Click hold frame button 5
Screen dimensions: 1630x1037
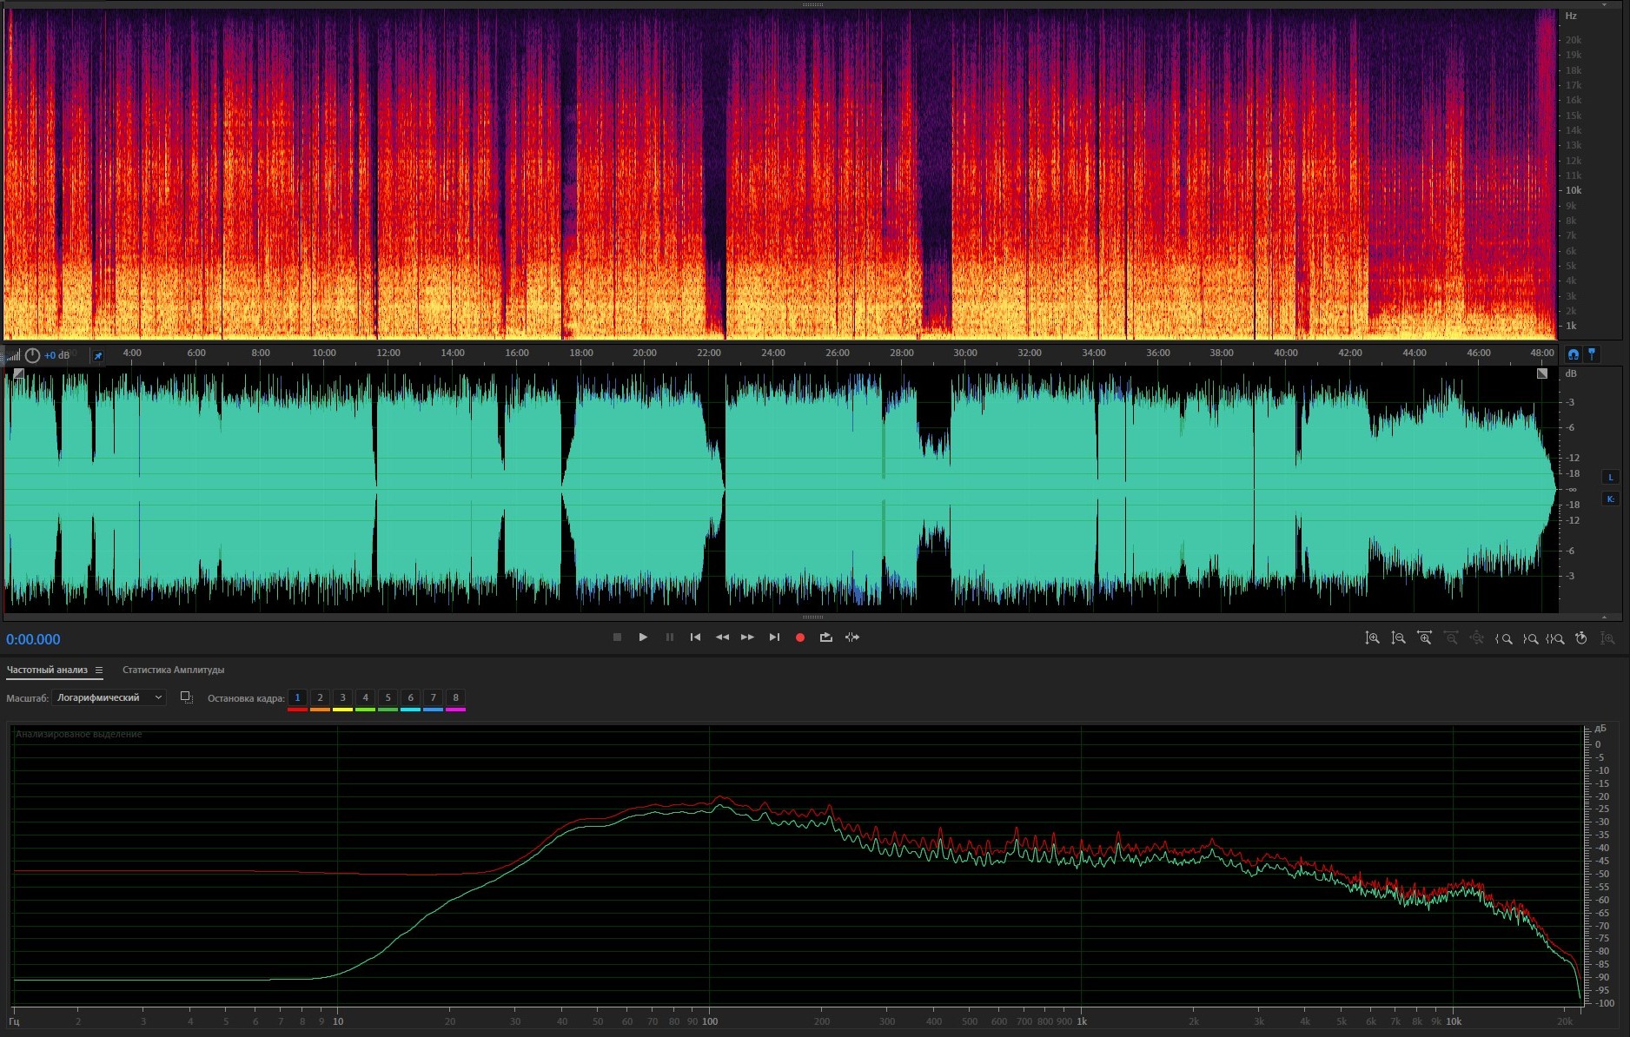pos(388,697)
